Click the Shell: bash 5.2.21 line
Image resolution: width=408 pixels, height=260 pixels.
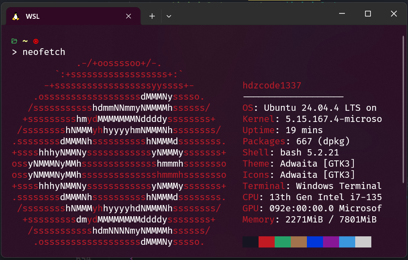tap(291, 152)
